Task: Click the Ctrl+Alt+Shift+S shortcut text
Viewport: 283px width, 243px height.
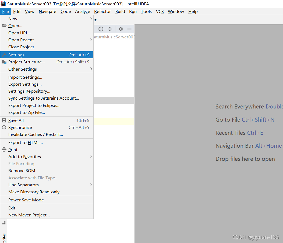Action: [x=73, y=62]
